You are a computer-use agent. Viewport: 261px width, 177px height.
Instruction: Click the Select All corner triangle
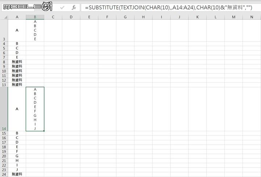(6, 17)
